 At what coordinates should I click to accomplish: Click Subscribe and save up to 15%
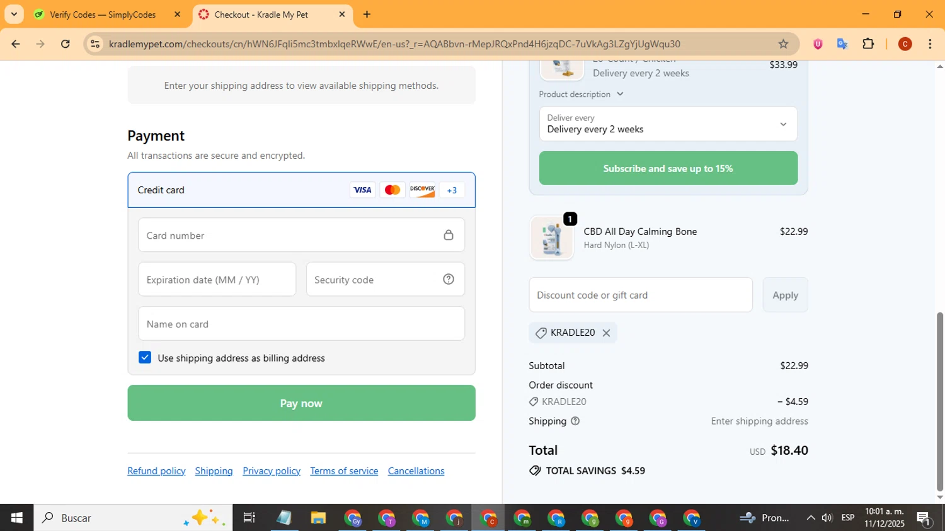668,168
